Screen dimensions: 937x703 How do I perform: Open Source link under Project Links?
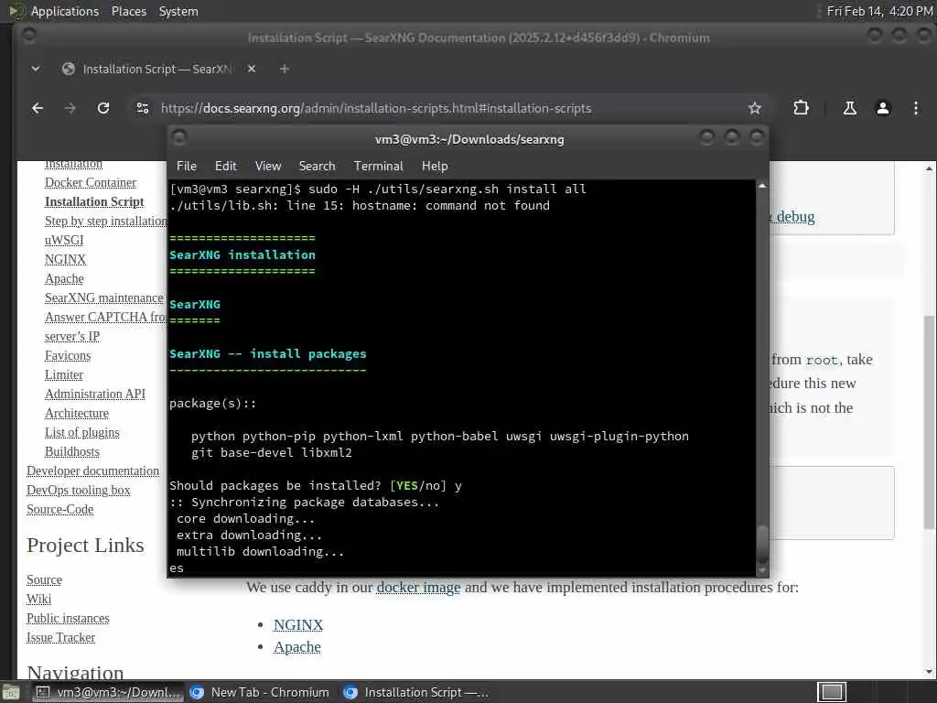44,579
